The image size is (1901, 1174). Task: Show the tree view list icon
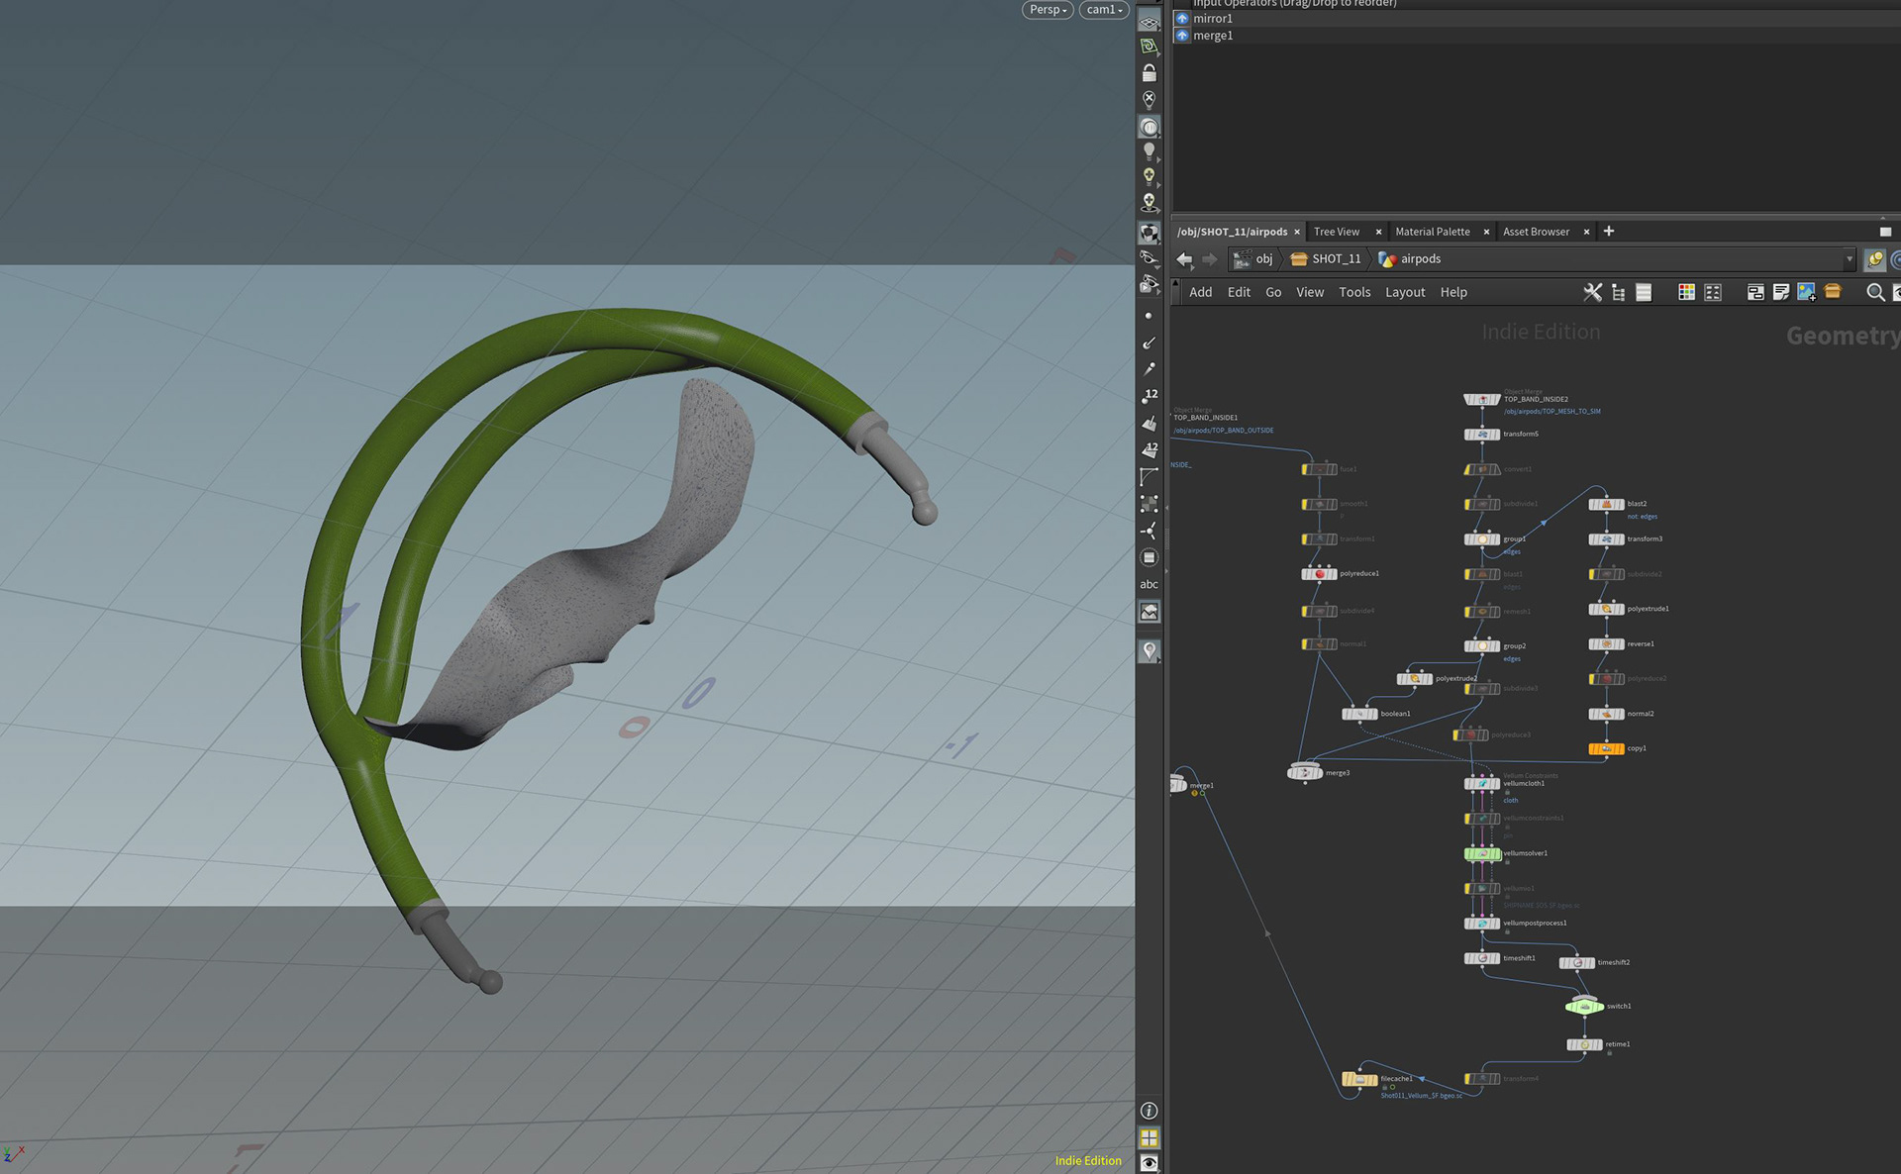pyautogui.click(x=1618, y=292)
